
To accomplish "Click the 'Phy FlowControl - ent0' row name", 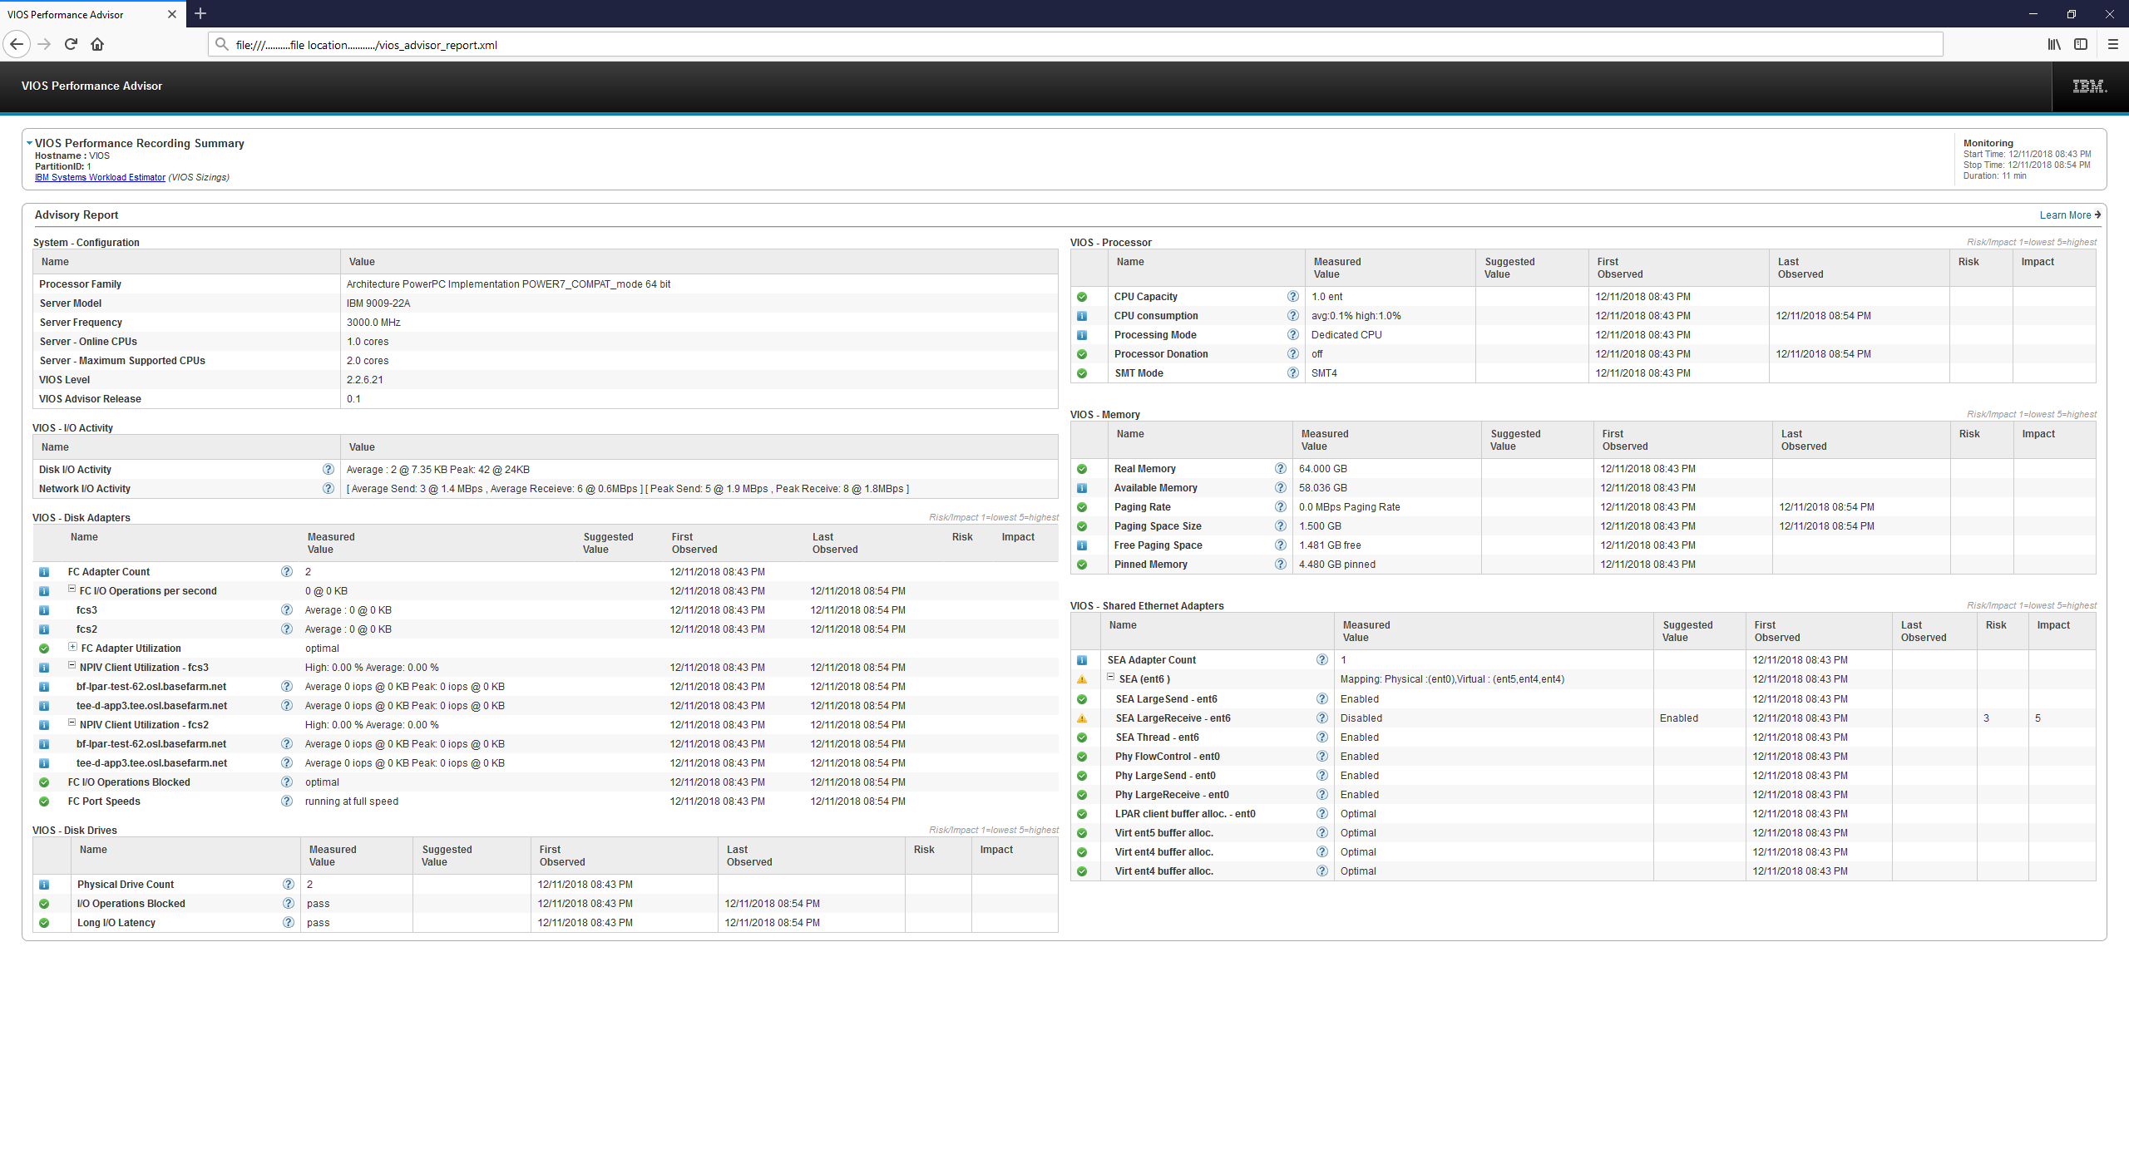I will click(1167, 757).
